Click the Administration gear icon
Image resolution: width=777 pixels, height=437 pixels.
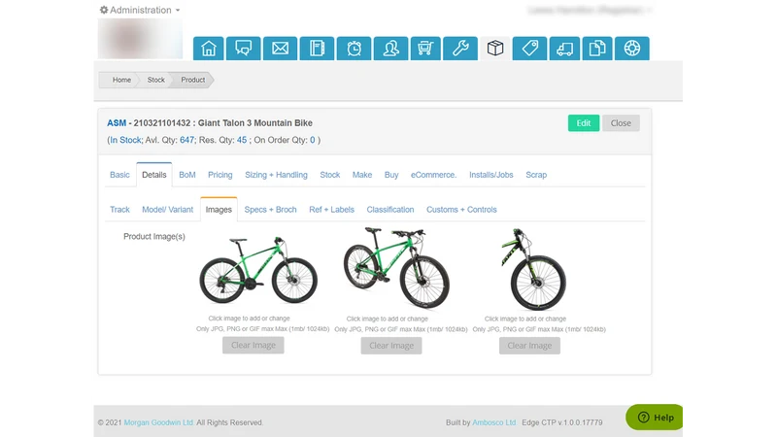click(x=104, y=10)
